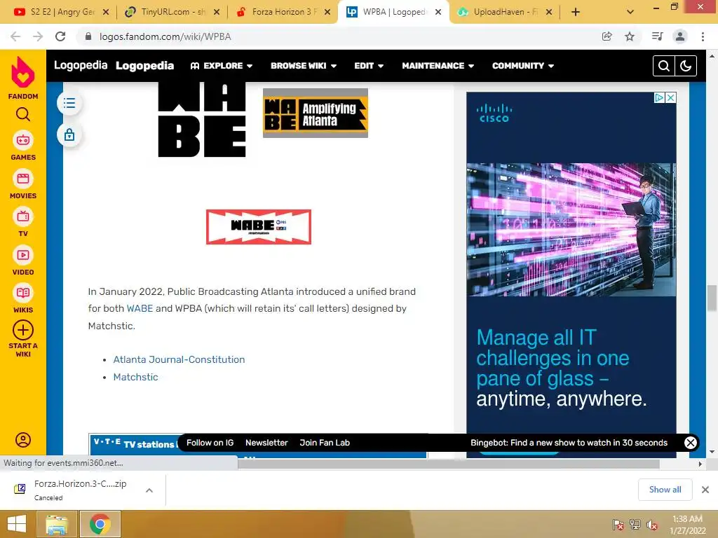The width and height of the screenshot is (718, 538).
Task: Open the Windows Start button
Action: 17,524
